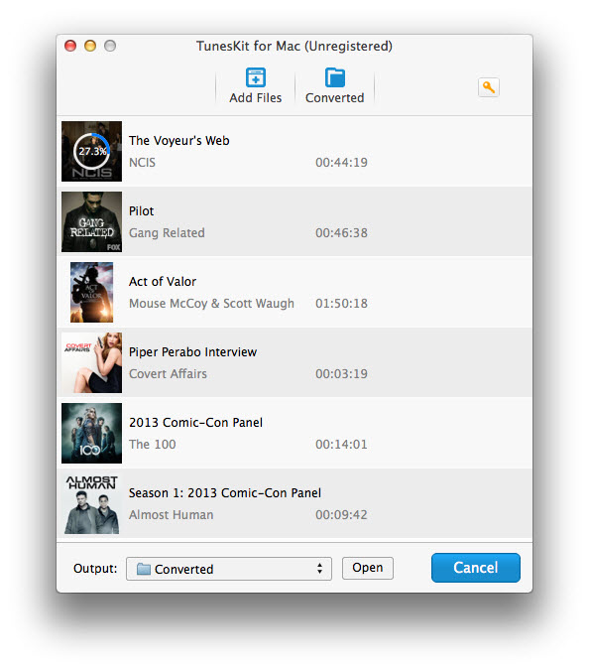Screen dimensions: 589x671
Task: Select the Covert Affairs poster thumbnail
Action: 91,362
